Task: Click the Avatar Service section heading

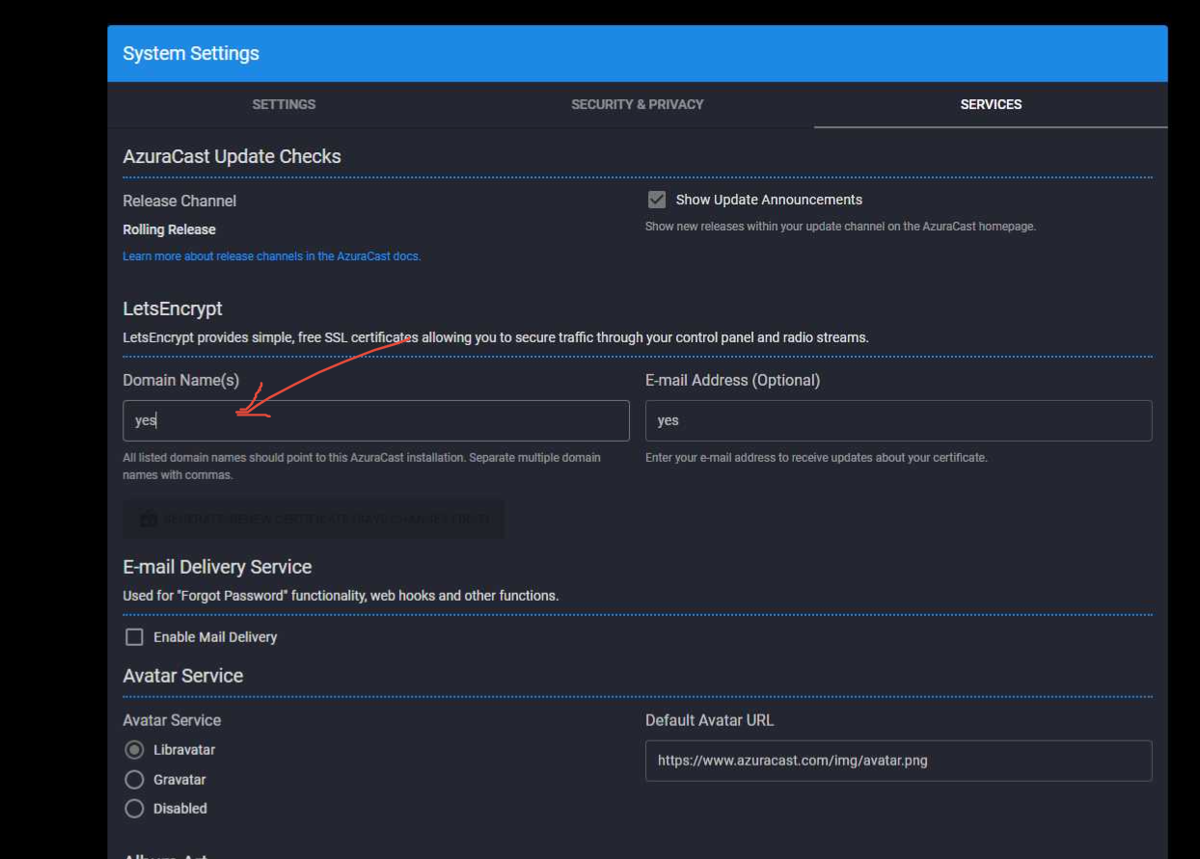Action: click(182, 676)
